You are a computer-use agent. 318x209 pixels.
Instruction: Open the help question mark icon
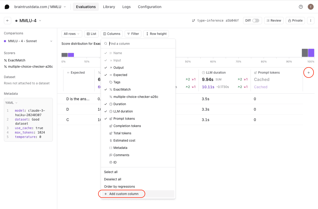coord(301,7)
